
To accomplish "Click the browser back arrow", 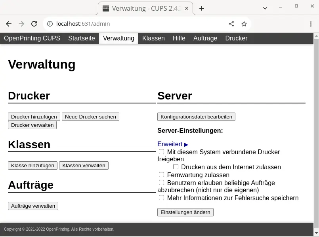I will [x=9, y=24].
